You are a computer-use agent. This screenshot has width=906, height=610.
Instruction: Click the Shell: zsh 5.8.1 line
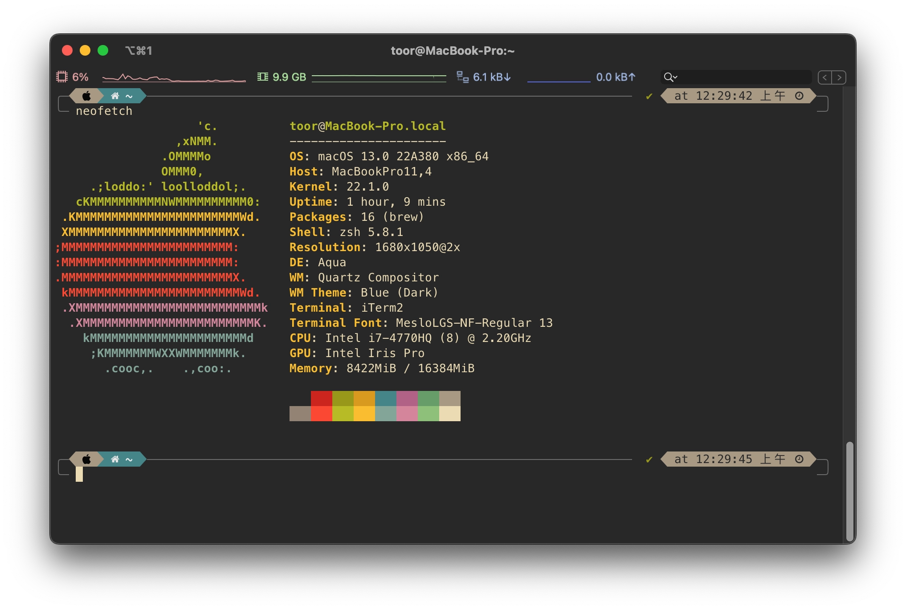point(346,232)
